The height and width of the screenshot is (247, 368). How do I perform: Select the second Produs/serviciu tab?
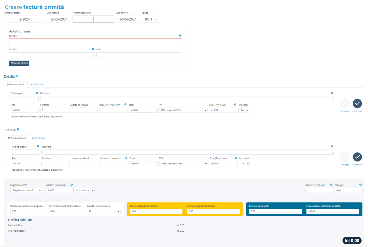[x=17, y=138]
